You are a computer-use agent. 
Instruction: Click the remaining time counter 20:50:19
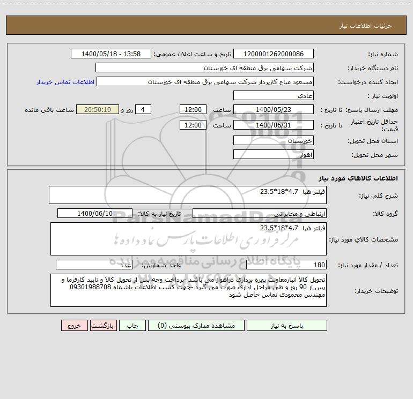tap(98, 109)
